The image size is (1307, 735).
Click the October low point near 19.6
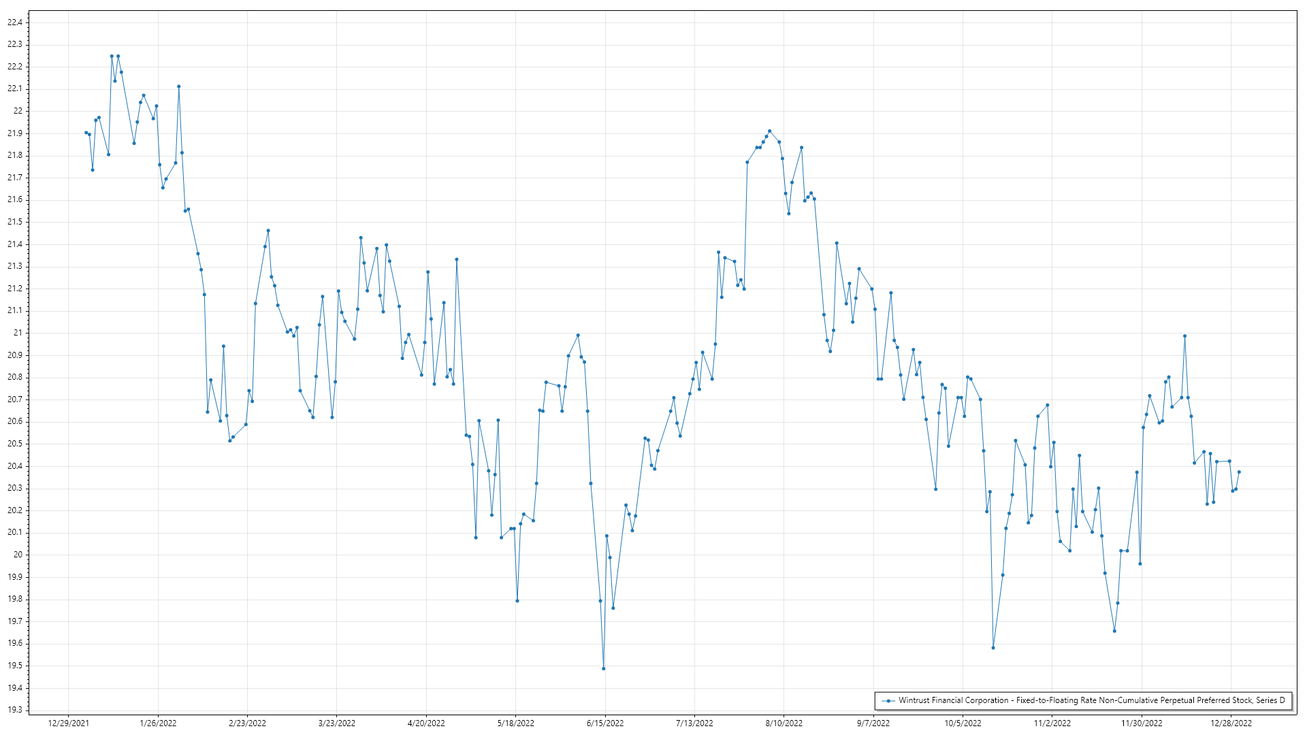(993, 647)
